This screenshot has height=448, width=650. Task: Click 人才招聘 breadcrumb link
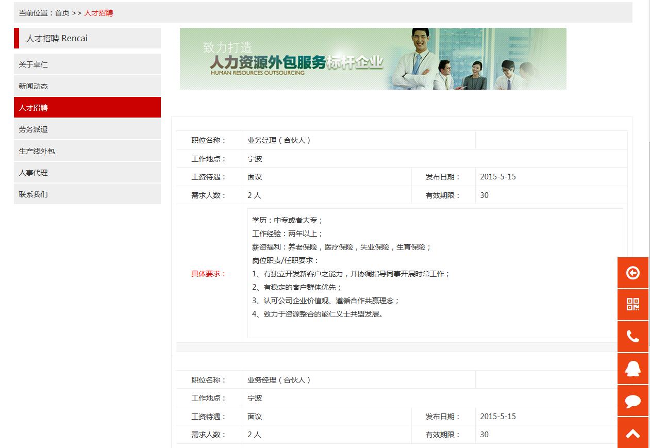coord(98,13)
